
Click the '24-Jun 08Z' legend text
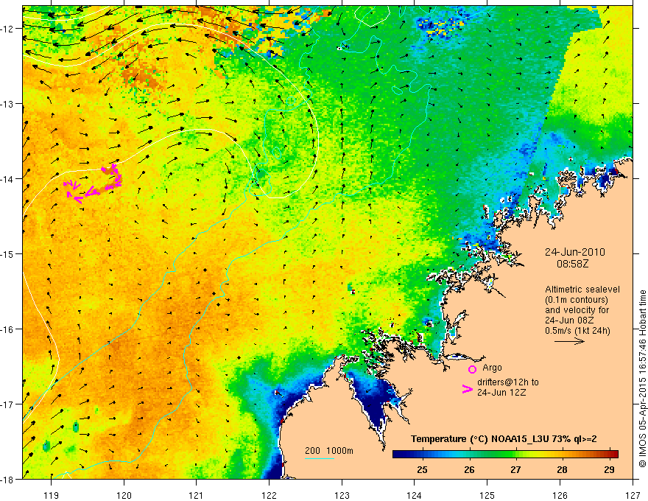pos(569,320)
